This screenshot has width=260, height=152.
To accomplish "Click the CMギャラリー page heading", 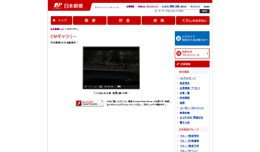I will click(x=64, y=37).
